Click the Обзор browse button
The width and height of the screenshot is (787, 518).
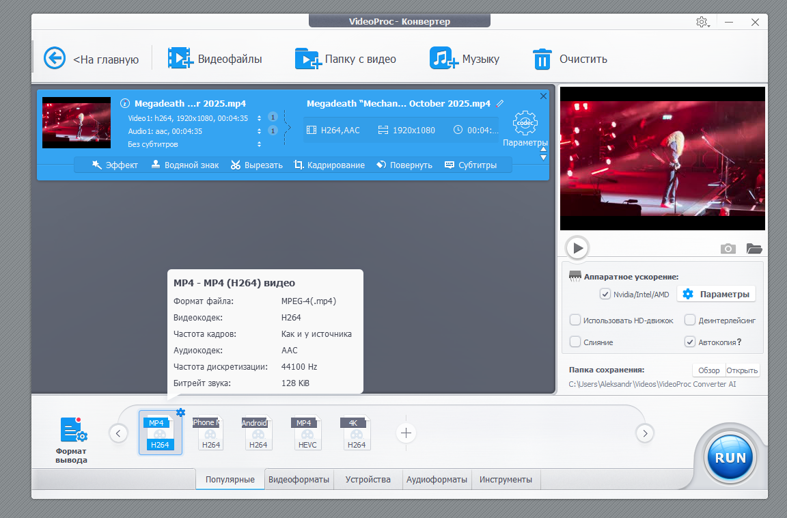(x=708, y=370)
